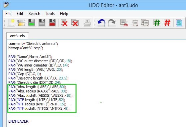Image resolution: width=186 pixels, height=127 pixels.
Task: Click the Close document icon with red X
Action: [x=64, y=23]
